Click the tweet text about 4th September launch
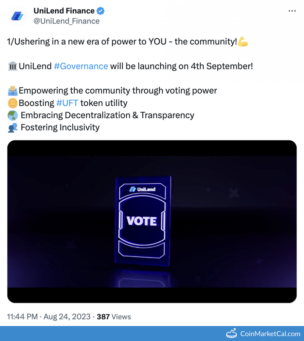 click(181, 66)
